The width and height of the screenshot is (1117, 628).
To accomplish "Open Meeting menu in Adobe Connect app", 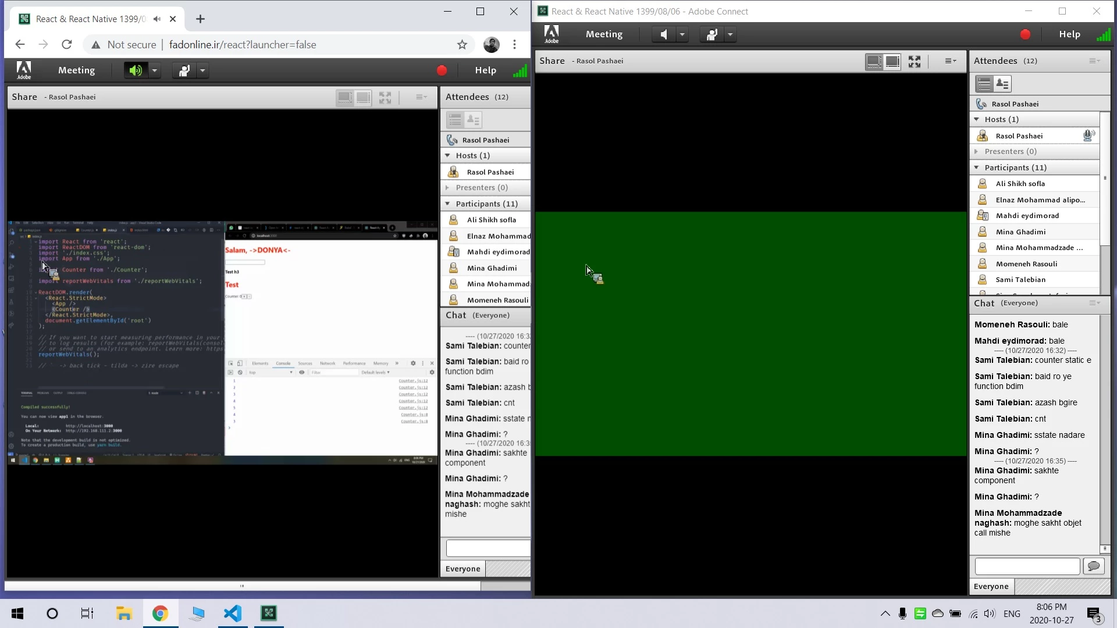I will click(x=604, y=34).
